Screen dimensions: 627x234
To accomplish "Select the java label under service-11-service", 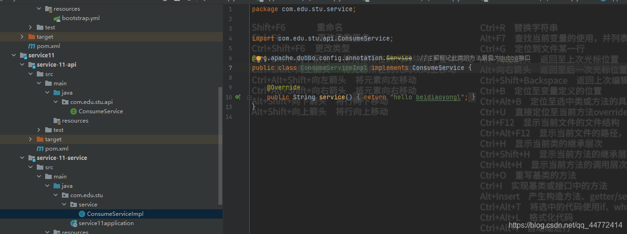I will pos(68,186).
